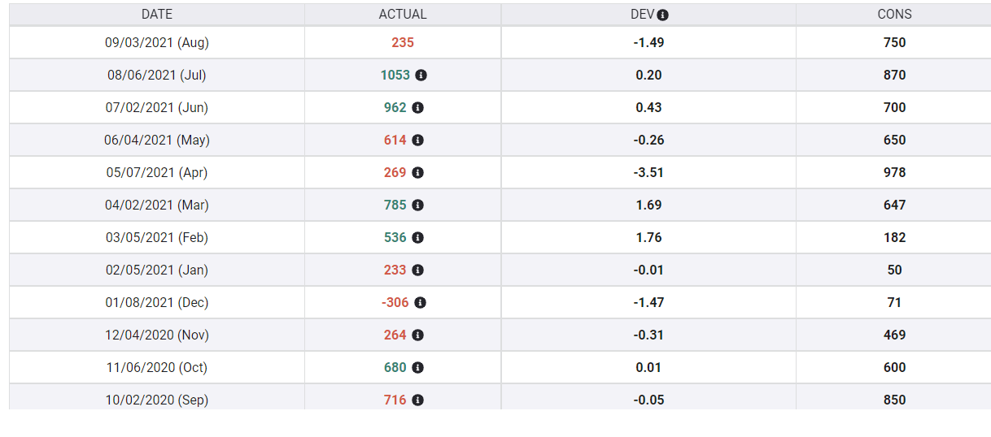Click the CONS column header
Screen dimensions: 991x437
[x=894, y=15]
